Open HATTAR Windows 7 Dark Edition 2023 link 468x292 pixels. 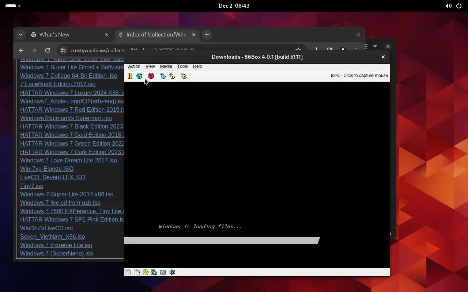72,152
